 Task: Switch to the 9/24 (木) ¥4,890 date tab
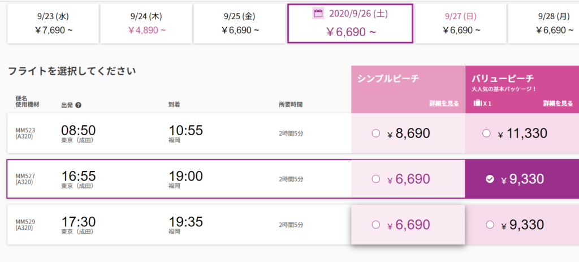(146, 23)
